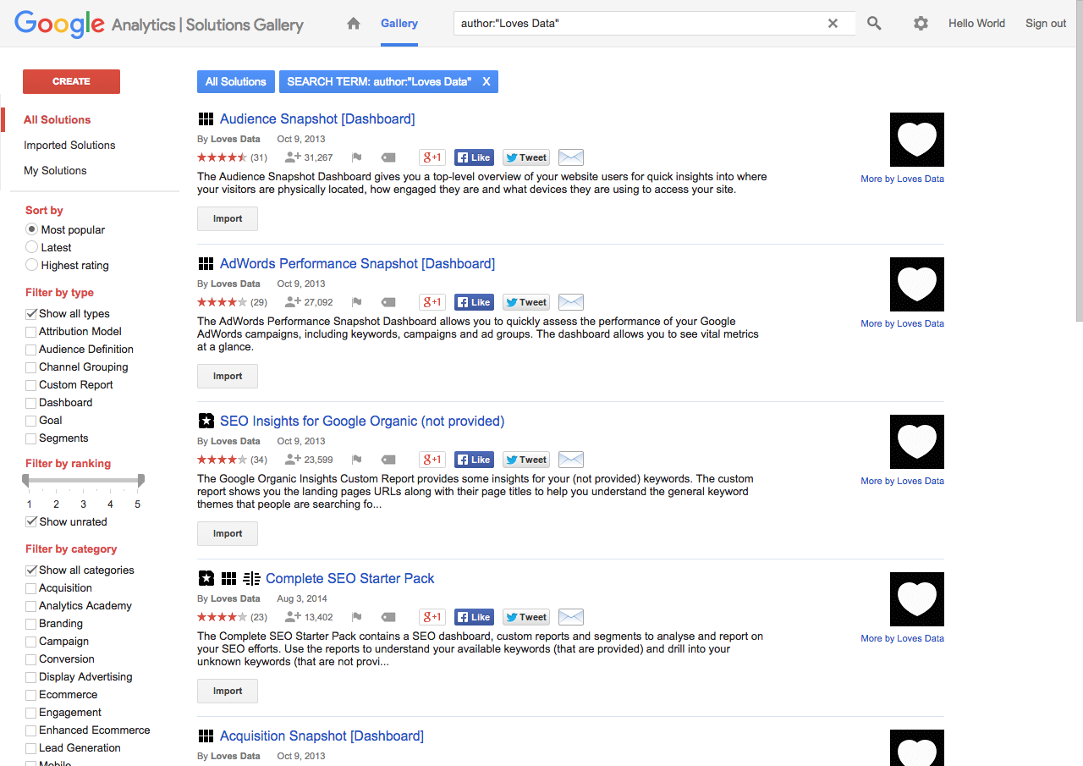The width and height of the screenshot is (1083, 766).
Task: Tweet the SEO Insights report
Action: (x=526, y=460)
